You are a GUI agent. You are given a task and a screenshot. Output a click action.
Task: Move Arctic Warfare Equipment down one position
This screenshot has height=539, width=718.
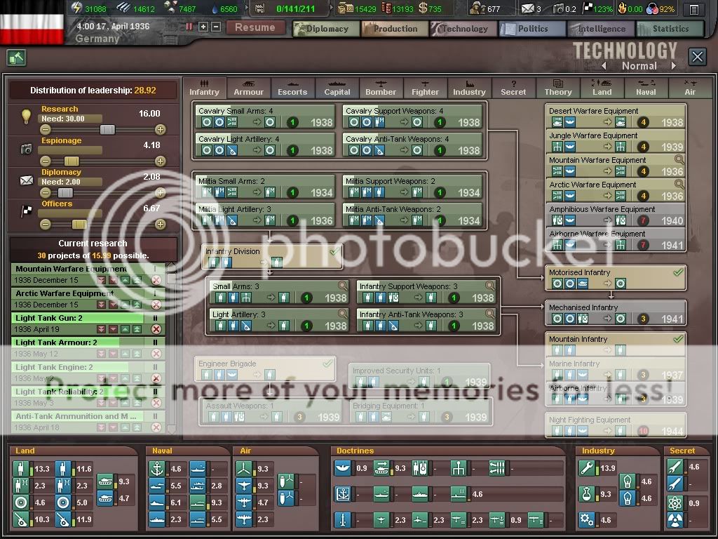[112, 305]
